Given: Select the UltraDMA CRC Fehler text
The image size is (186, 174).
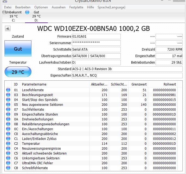Looking at the screenshot, I should point(37,163).
